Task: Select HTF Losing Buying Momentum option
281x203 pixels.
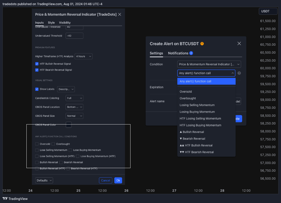Action: (x=206, y=125)
